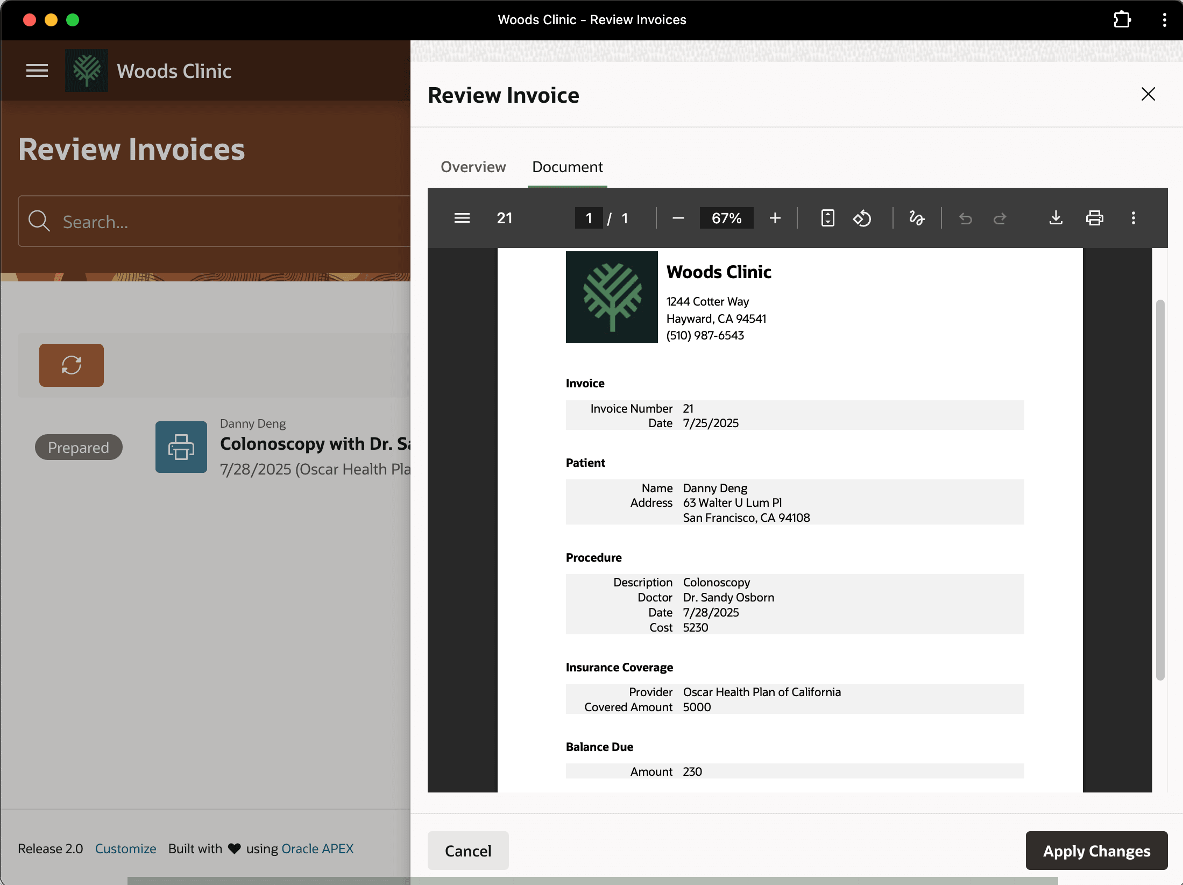Open the Customize link in footer

(125, 848)
